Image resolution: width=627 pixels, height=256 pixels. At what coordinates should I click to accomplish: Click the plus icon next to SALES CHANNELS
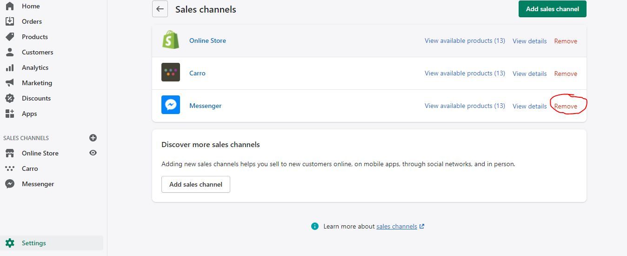(93, 138)
